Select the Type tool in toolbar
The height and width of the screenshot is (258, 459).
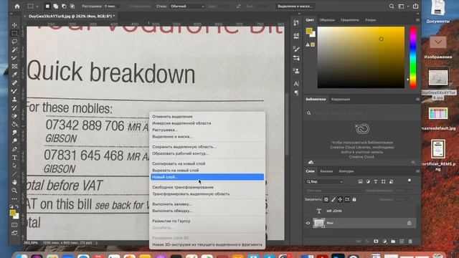(x=14, y=158)
